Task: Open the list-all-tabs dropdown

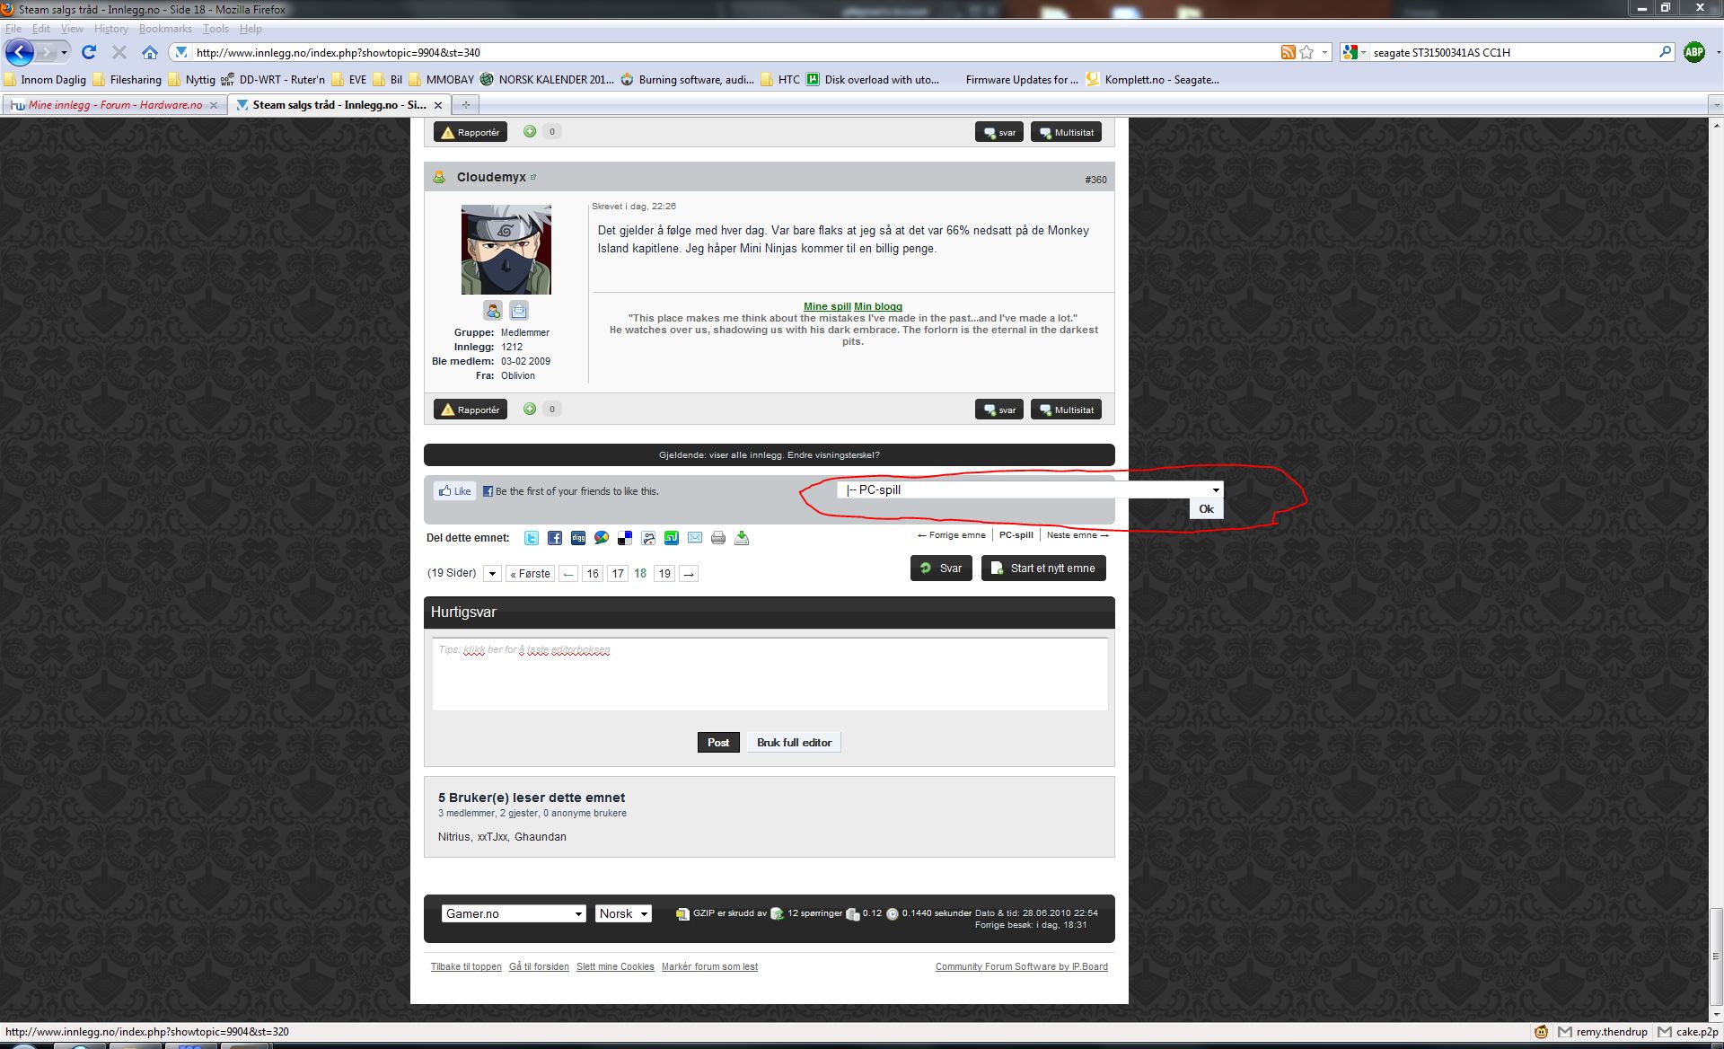Action: [1717, 105]
